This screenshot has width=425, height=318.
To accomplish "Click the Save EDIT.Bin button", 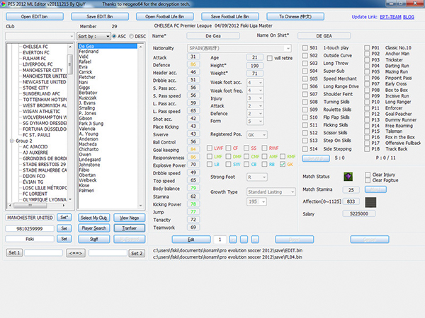I will [100, 16].
